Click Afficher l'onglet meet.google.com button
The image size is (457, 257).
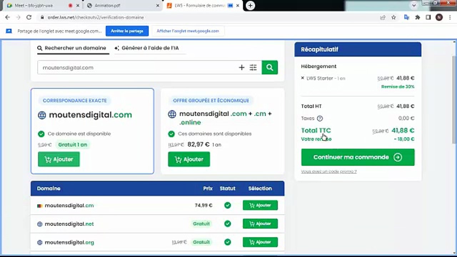coord(188,31)
